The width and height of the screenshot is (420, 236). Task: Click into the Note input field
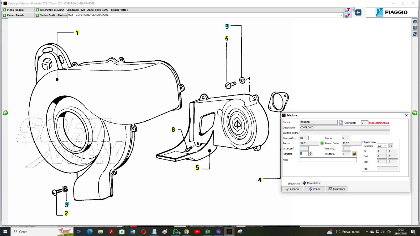(328, 160)
